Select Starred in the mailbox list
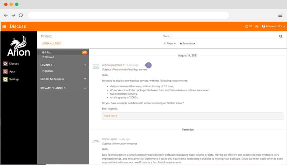The image size is (287, 165). [63, 57]
